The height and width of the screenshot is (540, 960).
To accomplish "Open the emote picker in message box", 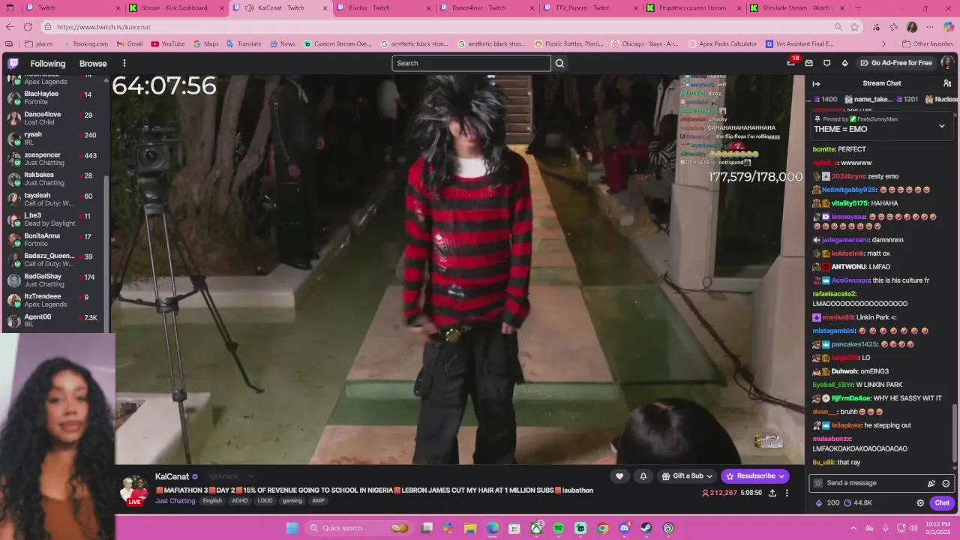I will pyautogui.click(x=946, y=483).
